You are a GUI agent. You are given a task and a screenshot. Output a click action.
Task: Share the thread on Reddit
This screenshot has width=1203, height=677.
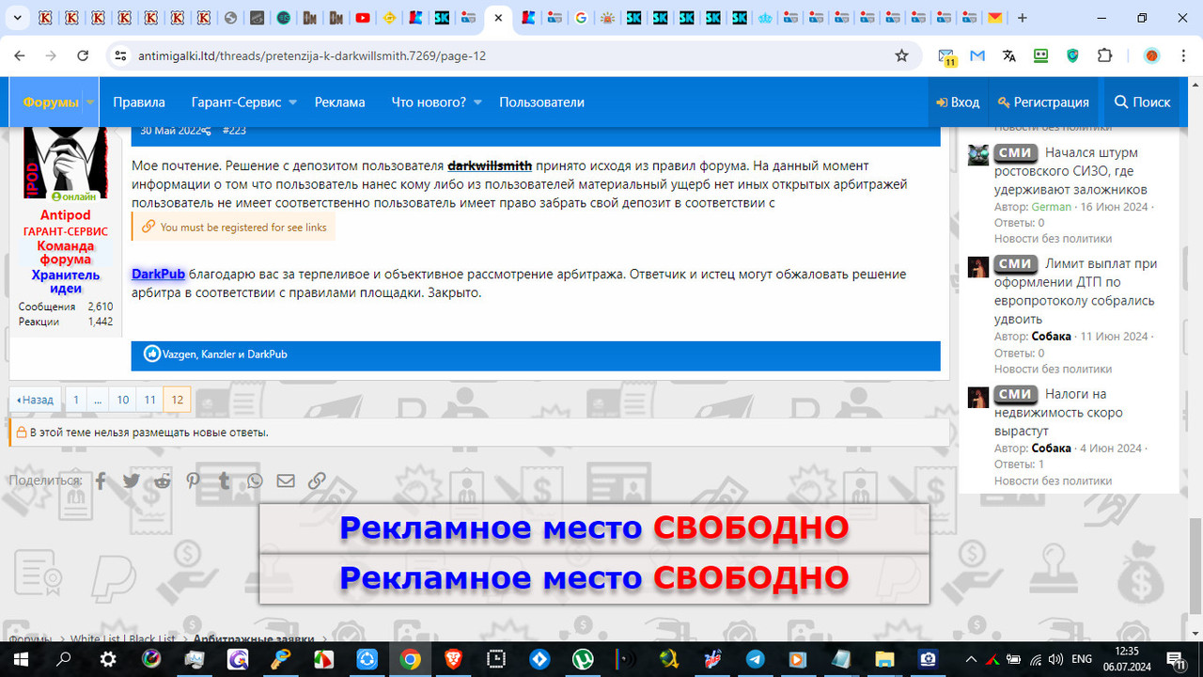(162, 480)
